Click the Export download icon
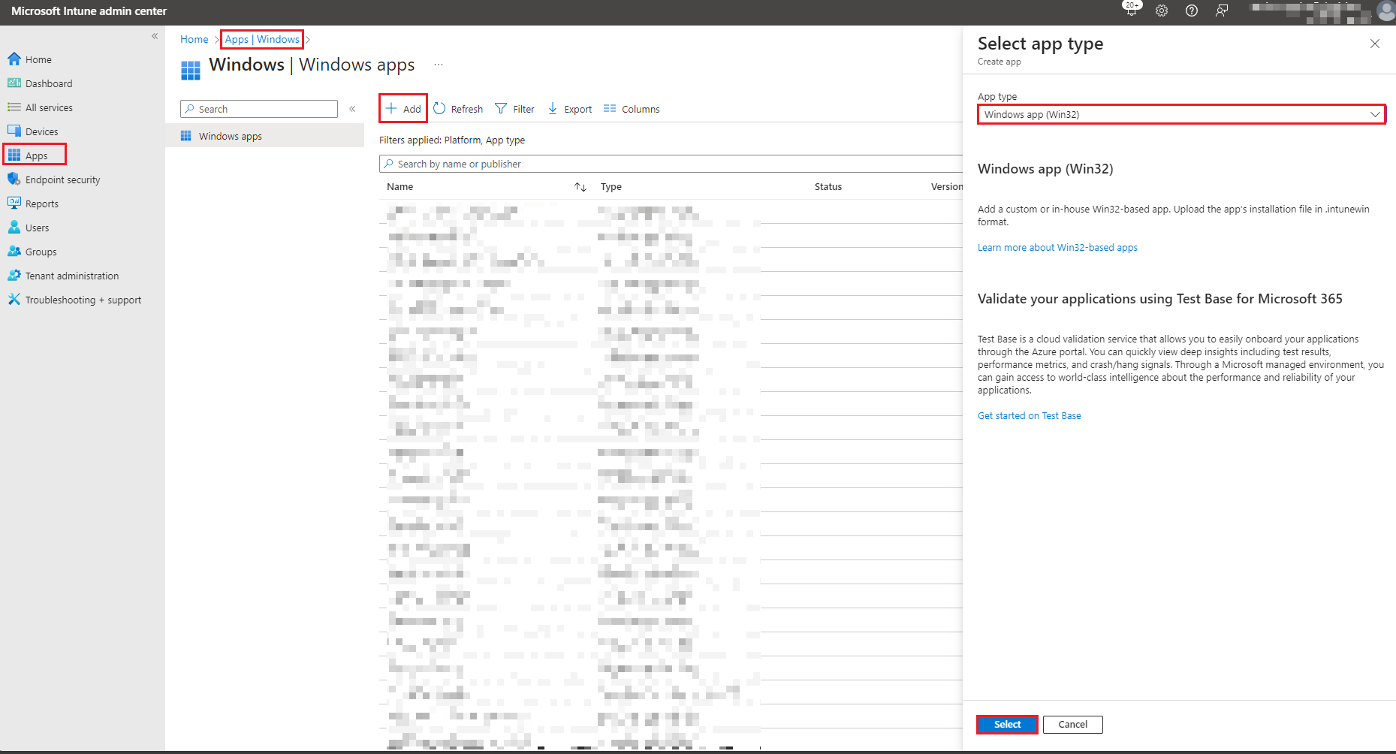 [x=553, y=109]
